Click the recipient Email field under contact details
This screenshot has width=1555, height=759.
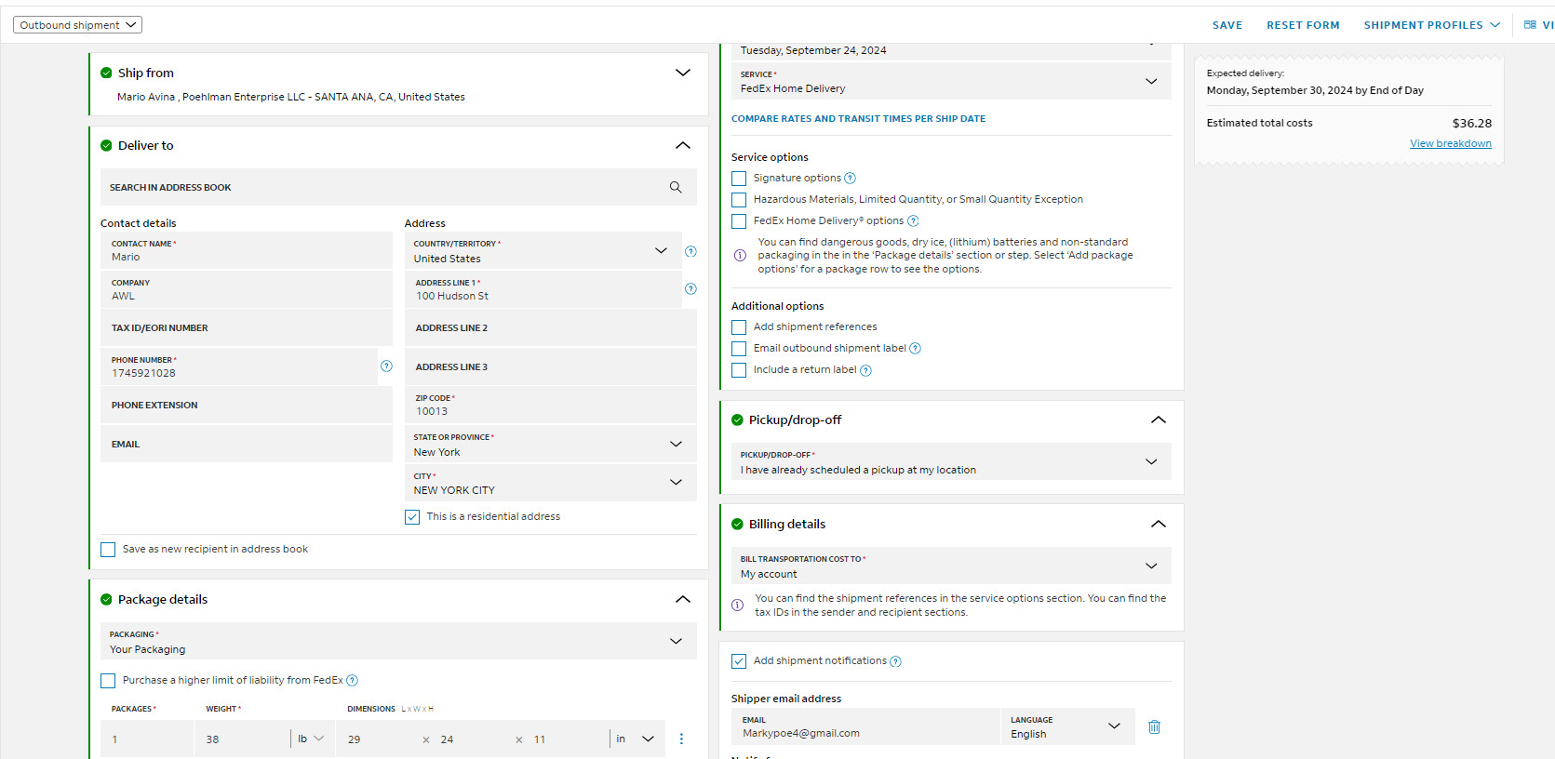click(247, 445)
